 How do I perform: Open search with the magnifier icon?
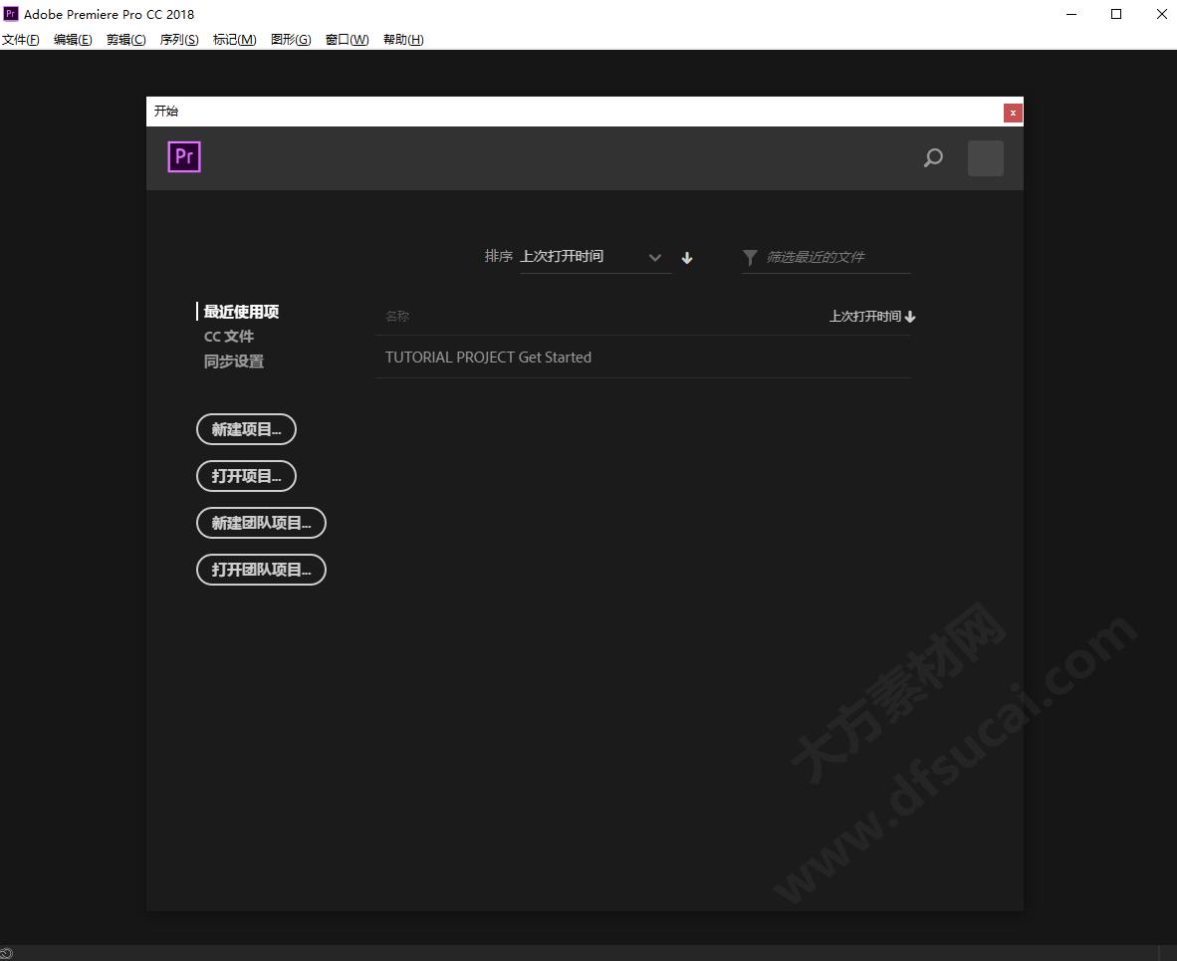click(933, 157)
